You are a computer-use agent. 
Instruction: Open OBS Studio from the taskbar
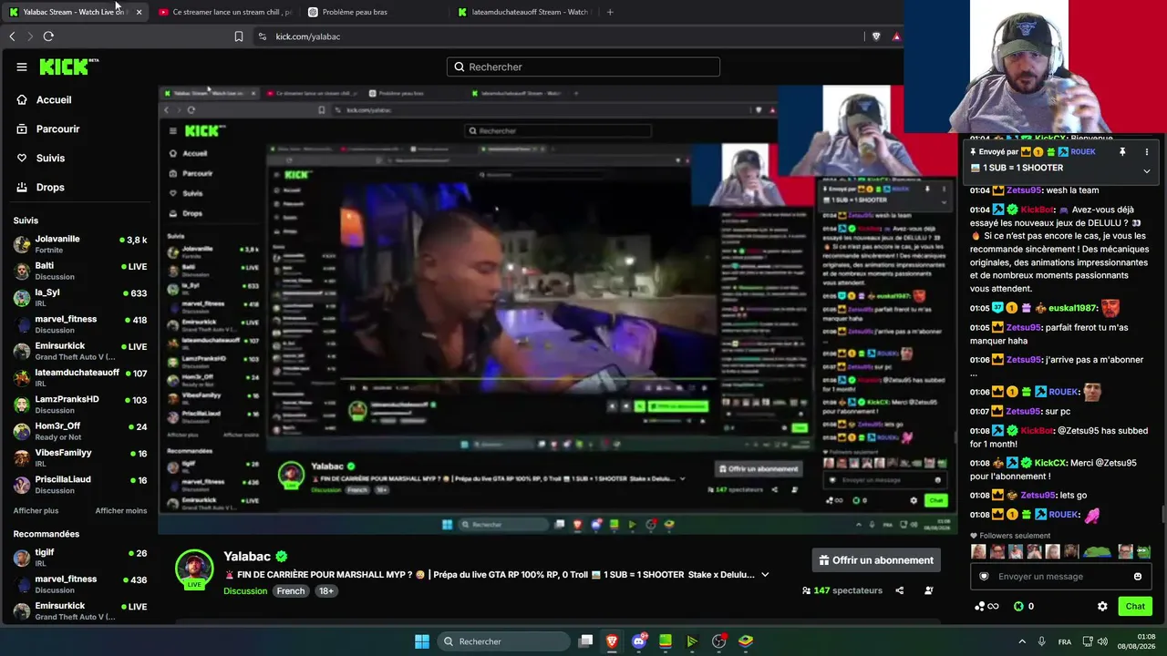pos(718,641)
